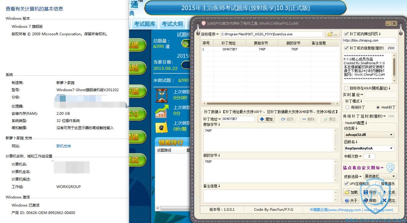
Task: Toggle 补丁成功信息框 checkbox
Action: coord(346,48)
